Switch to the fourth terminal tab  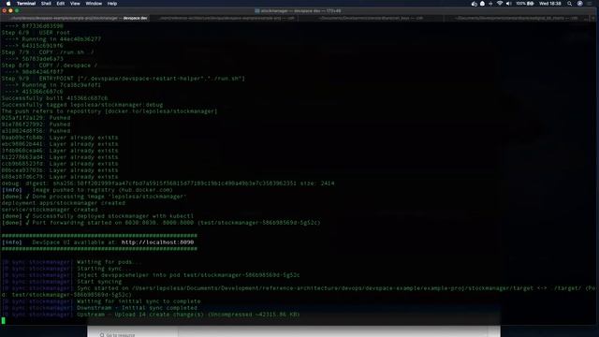click(x=516, y=18)
